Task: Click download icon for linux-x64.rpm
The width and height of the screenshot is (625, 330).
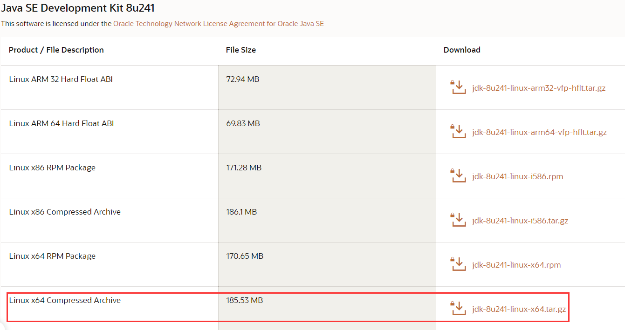Action: 458,264
